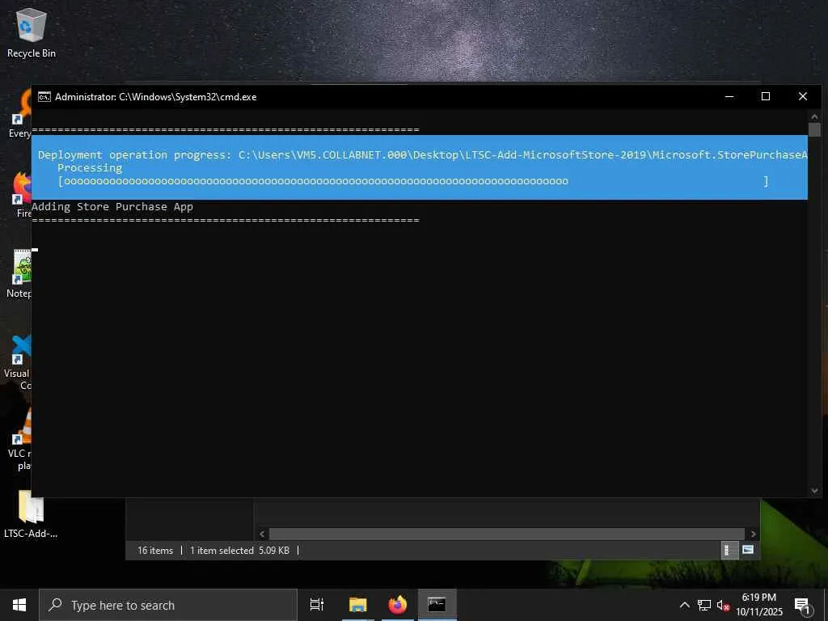Click the Everything desktop shortcut
The height and width of the screenshot is (621, 828).
point(21,113)
